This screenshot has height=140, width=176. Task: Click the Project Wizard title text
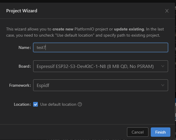click(x=22, y=11)
